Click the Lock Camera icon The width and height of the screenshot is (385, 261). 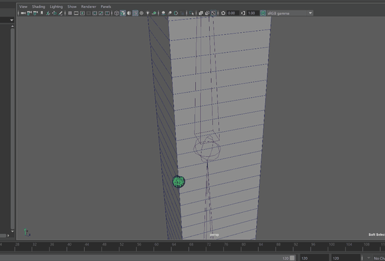(x=28, y=13)
